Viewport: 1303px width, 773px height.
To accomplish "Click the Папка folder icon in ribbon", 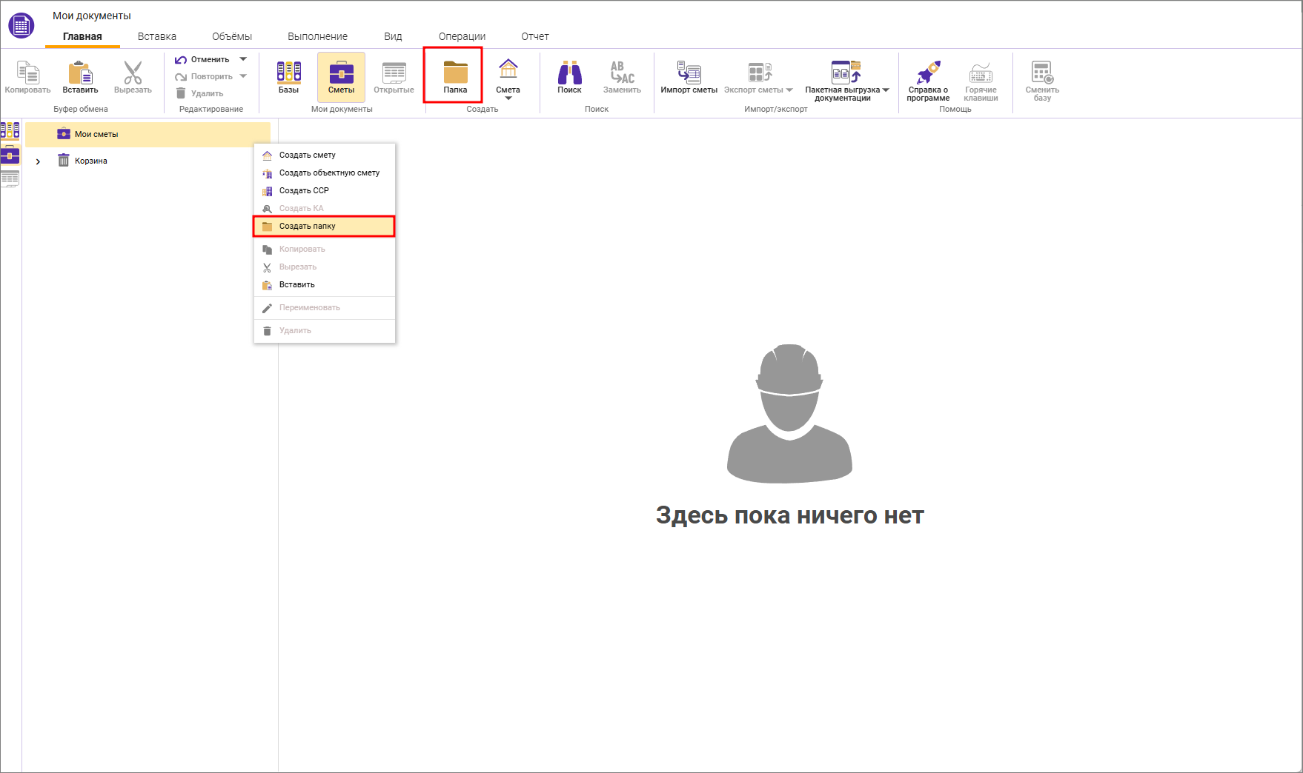I will click(455, 73).
